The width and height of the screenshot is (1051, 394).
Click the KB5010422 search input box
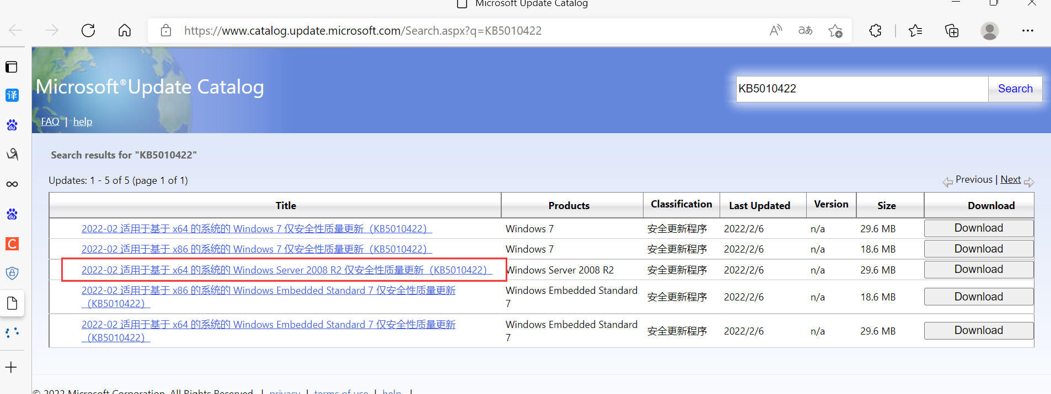[x=862, y=89]
